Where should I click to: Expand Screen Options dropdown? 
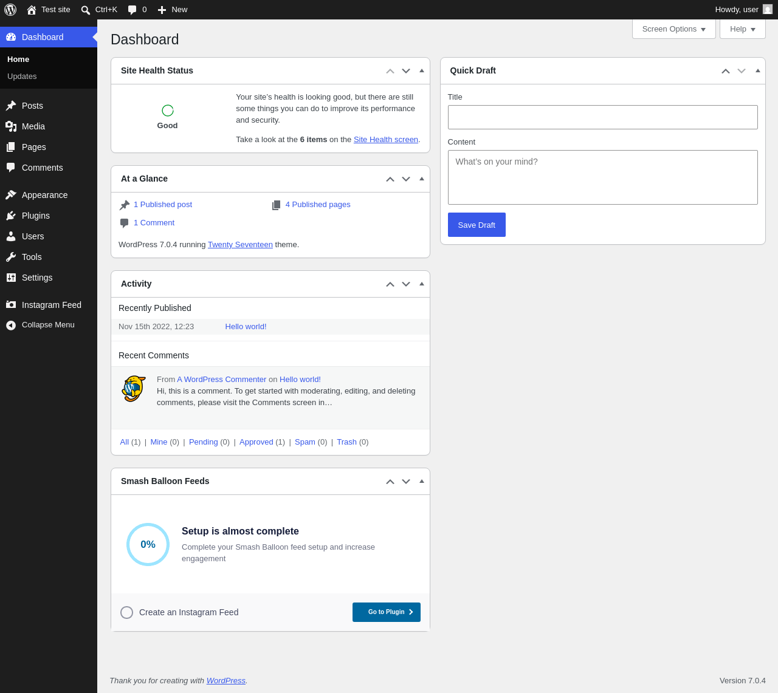(x=674, y=29)
